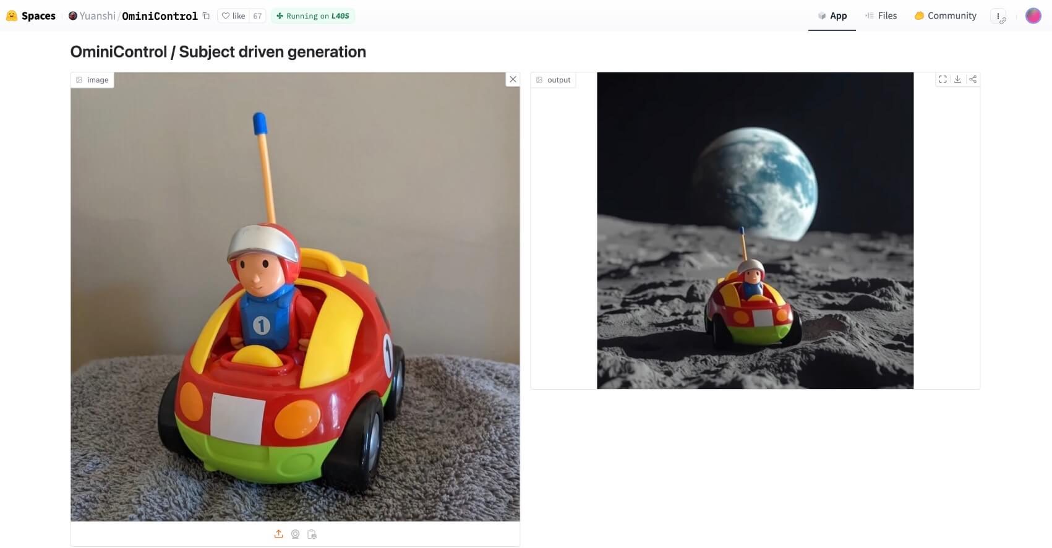This screenshot has width=1052, height=548.
Task: Share the output image
Action: point(973,79)
